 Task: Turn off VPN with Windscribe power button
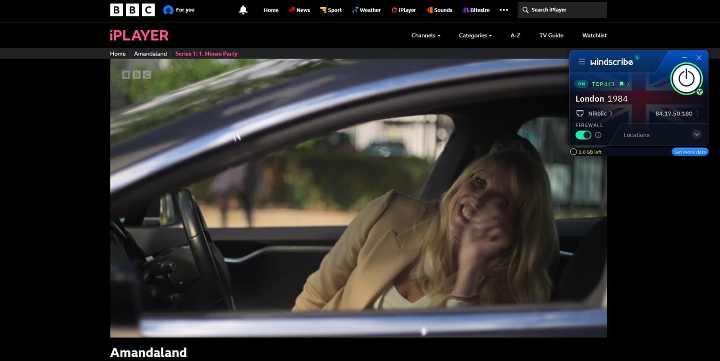point(686,79)
